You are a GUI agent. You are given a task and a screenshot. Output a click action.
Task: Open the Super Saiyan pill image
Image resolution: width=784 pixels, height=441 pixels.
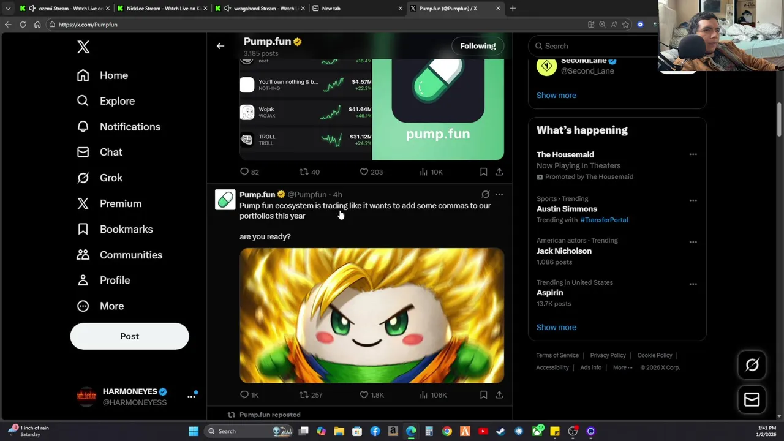[x=372, y=315]
